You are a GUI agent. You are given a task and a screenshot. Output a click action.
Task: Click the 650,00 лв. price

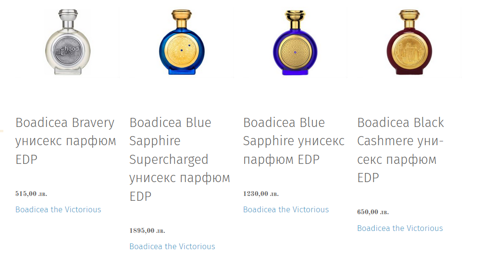pos(373,212)
